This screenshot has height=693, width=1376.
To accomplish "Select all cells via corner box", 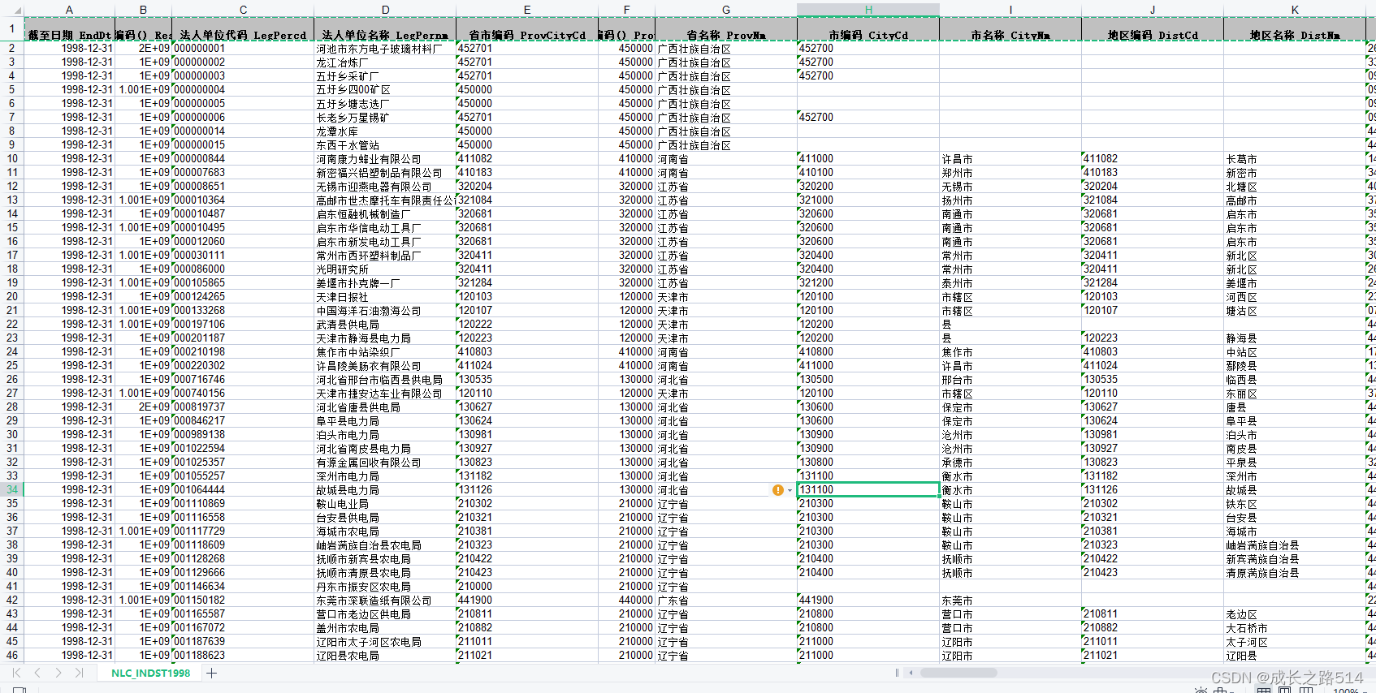I will pyautogui.click(x=11, y=10).
